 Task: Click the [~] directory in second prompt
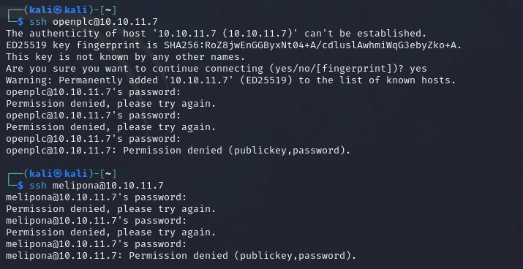point(108,174)
